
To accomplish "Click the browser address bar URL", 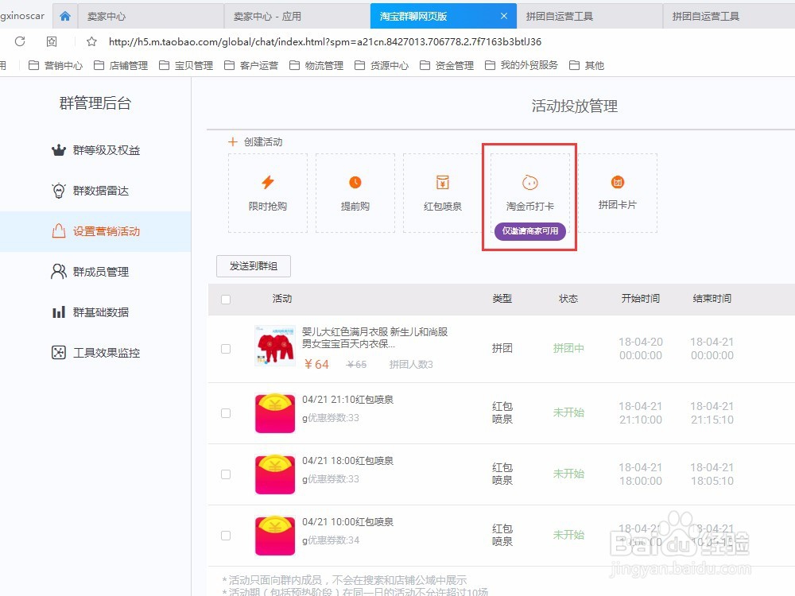I will pyautogui.click(x=325, y=41).
